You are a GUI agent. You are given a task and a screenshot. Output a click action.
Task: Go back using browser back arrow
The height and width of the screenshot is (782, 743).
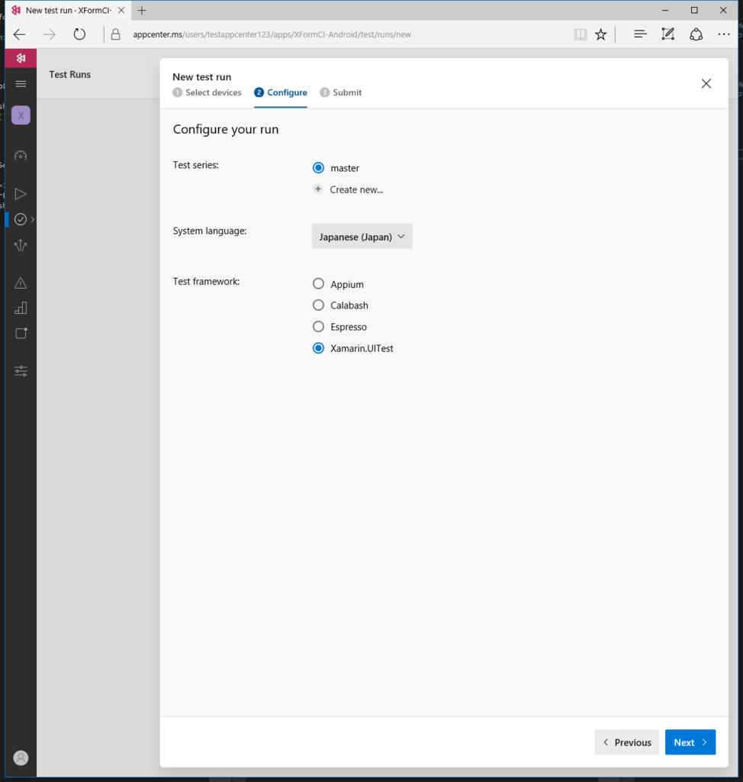click(19, 34)
